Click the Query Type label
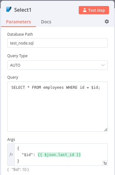This screenshot has width=115, height=175. (17, 56)
